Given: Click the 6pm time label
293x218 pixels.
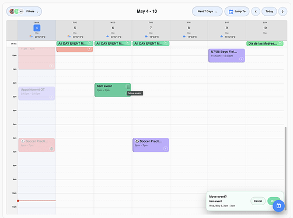Looking at the screenshot, I should [15, 138].
